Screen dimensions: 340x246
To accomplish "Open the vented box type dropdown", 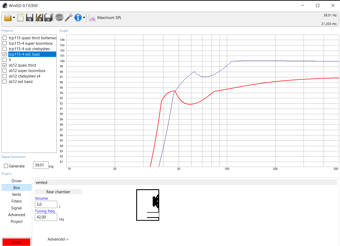I will click(186, 182).
